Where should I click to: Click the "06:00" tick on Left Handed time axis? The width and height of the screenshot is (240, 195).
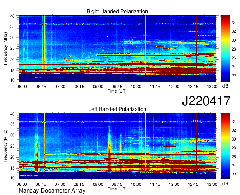tap(22, 184)
